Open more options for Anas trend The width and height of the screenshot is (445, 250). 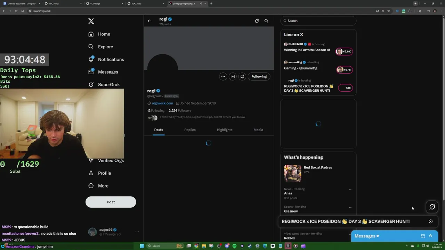350,190
